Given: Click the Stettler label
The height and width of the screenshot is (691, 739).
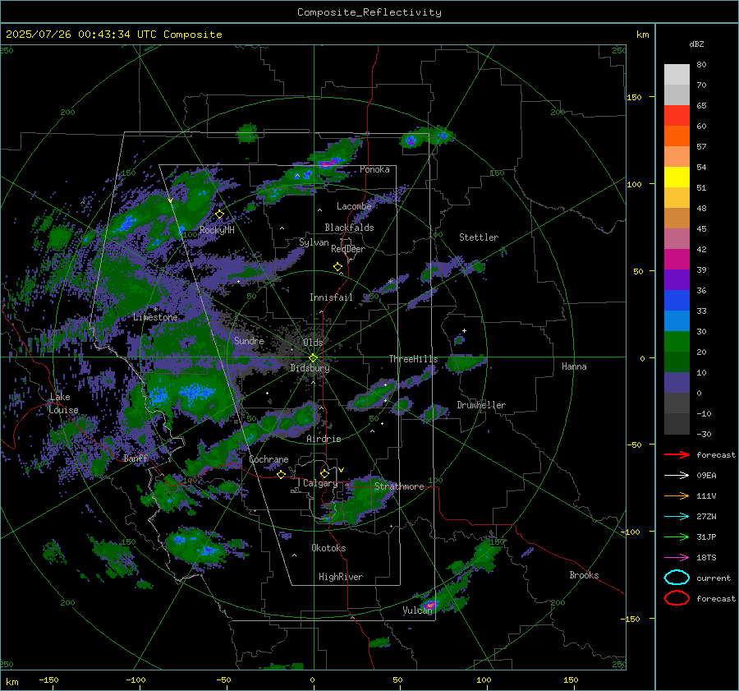Looking at the screenshot, I should click(479, 237).
